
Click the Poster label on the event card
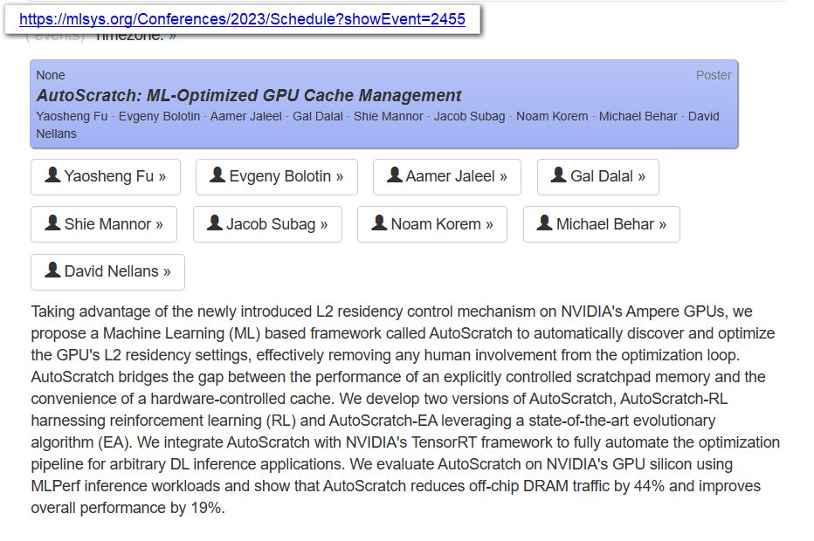714,75
